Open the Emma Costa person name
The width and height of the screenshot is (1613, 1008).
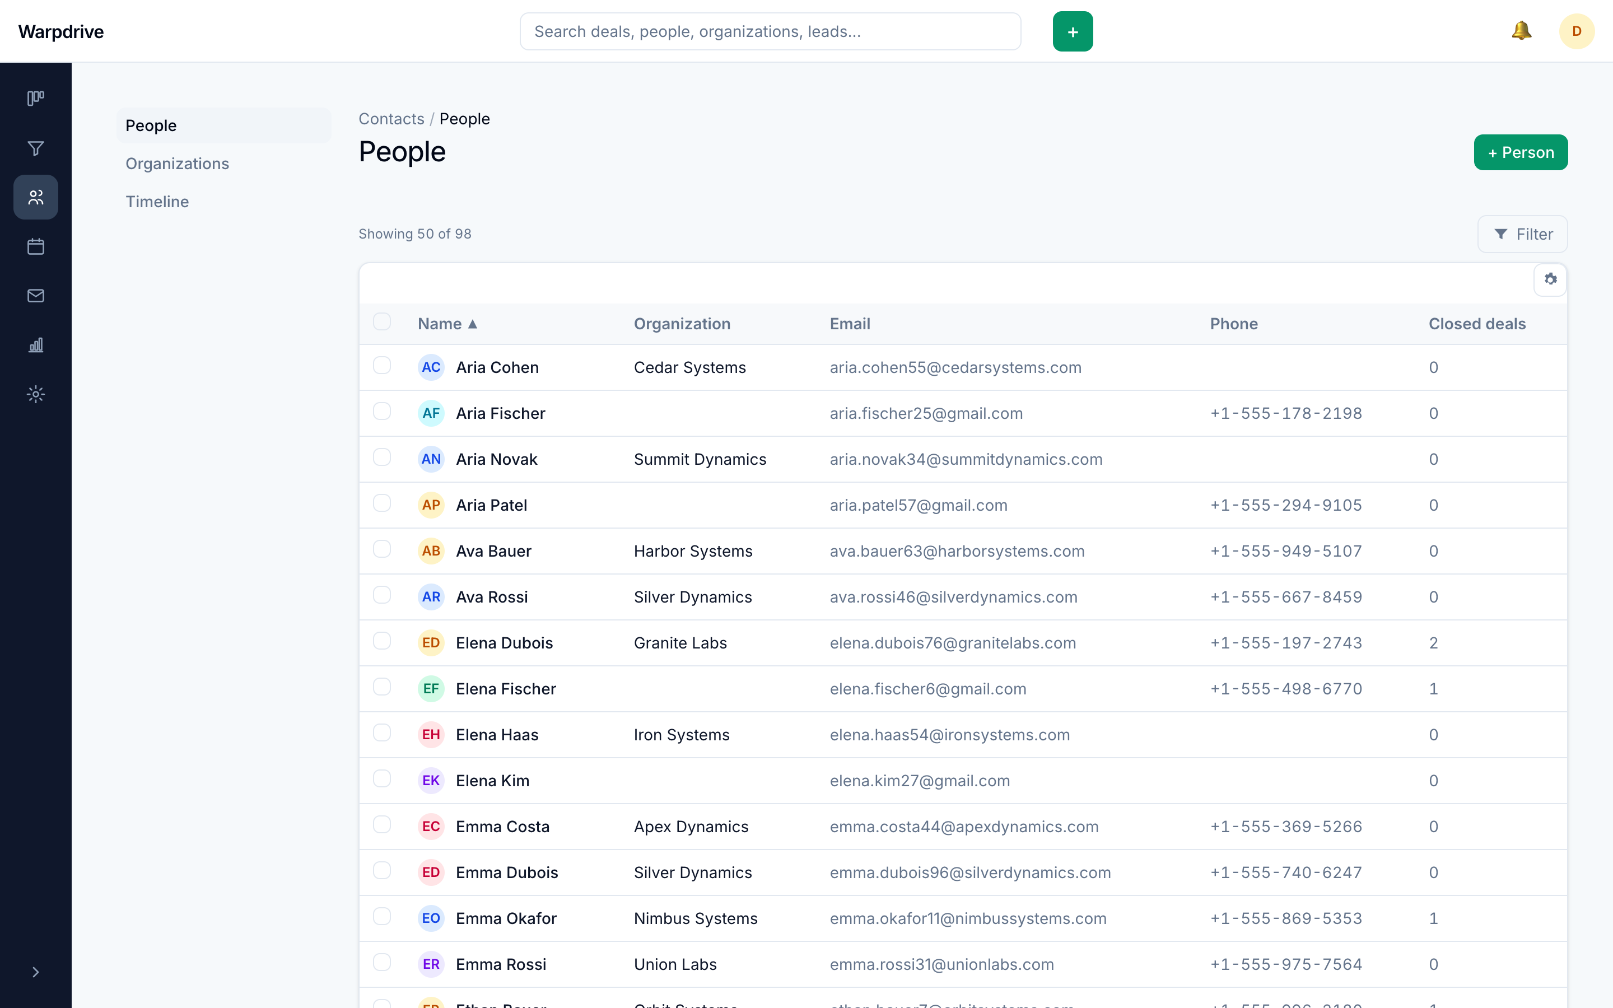pyautogui.click(x=502, y=827)
